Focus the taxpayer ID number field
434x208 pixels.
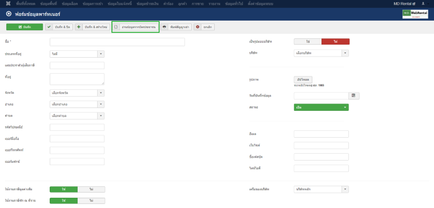[77, 65]
